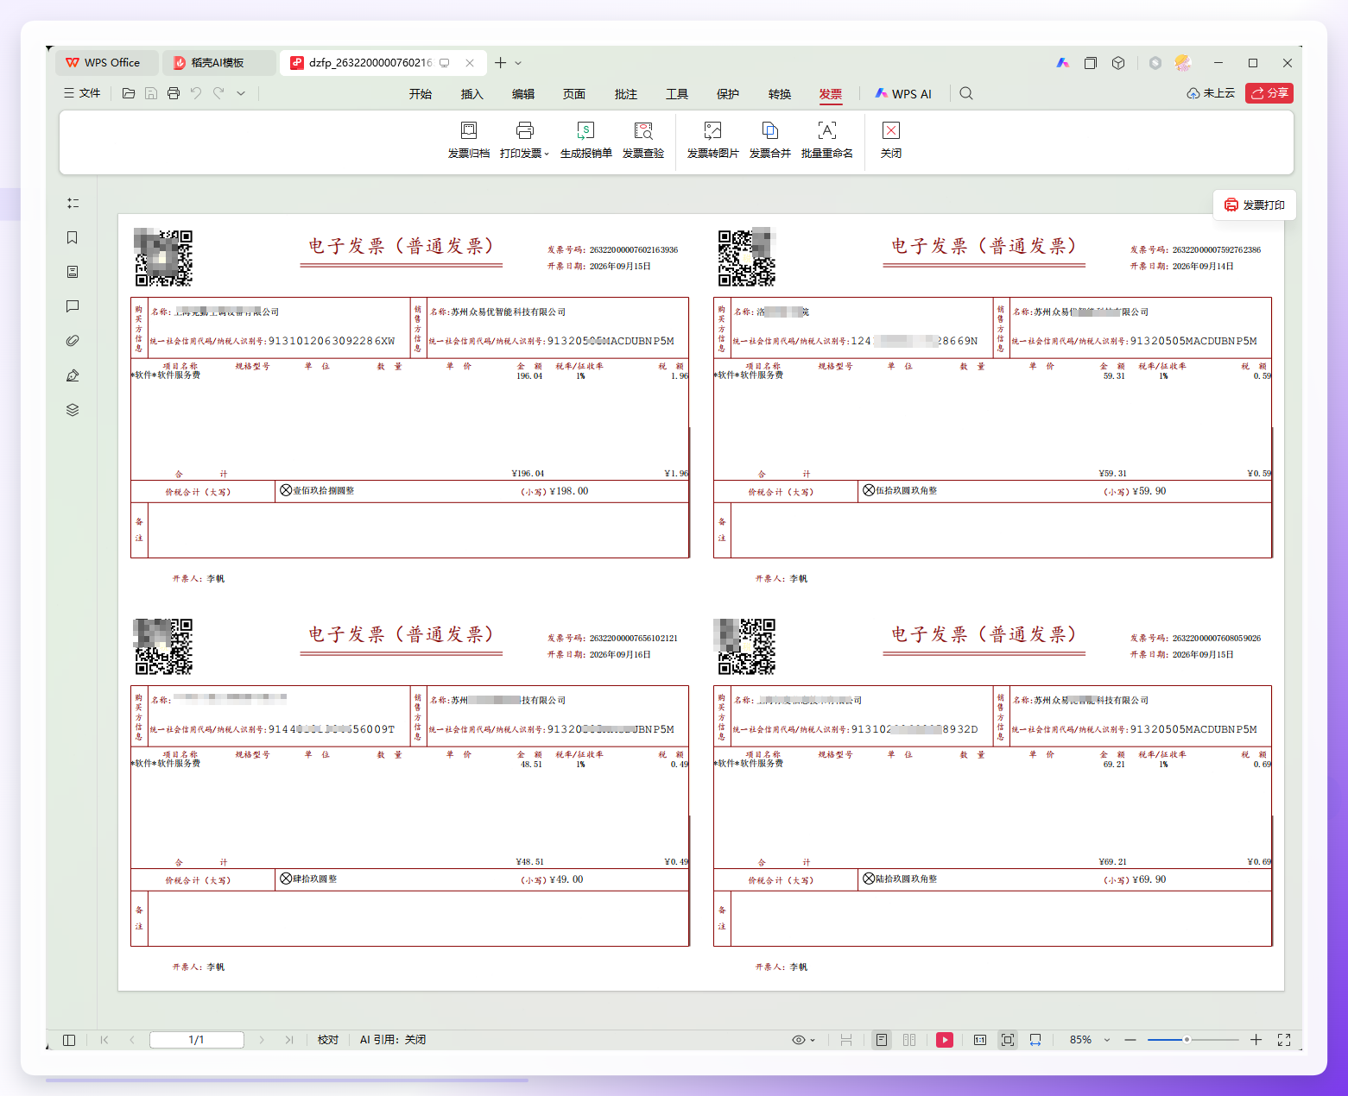Go to the previous page
The width and height of the screenshot is (1348, 1096).
pyautogui.click(x=132, y=1040)
